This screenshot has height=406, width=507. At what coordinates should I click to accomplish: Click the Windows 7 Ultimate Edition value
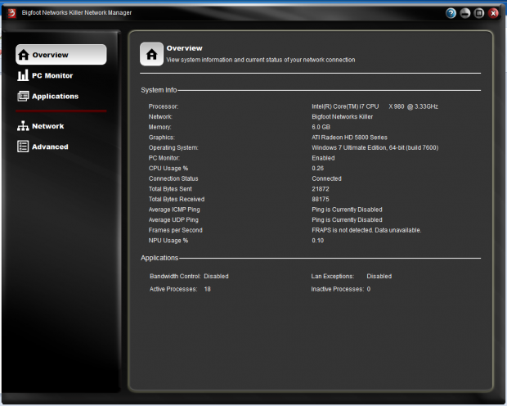click(375, 147)
